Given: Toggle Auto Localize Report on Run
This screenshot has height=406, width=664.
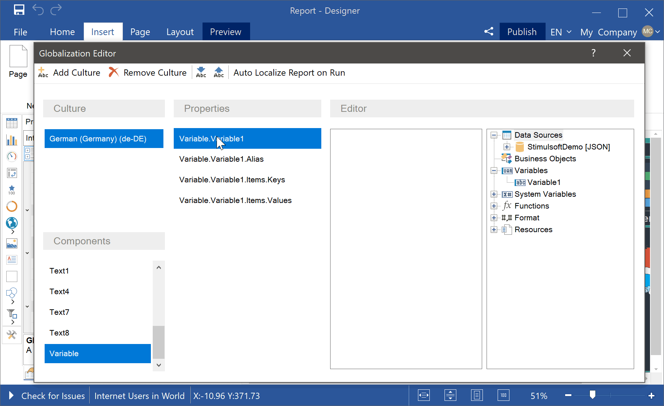Looking at the screenshot, I should click(289, 73).
